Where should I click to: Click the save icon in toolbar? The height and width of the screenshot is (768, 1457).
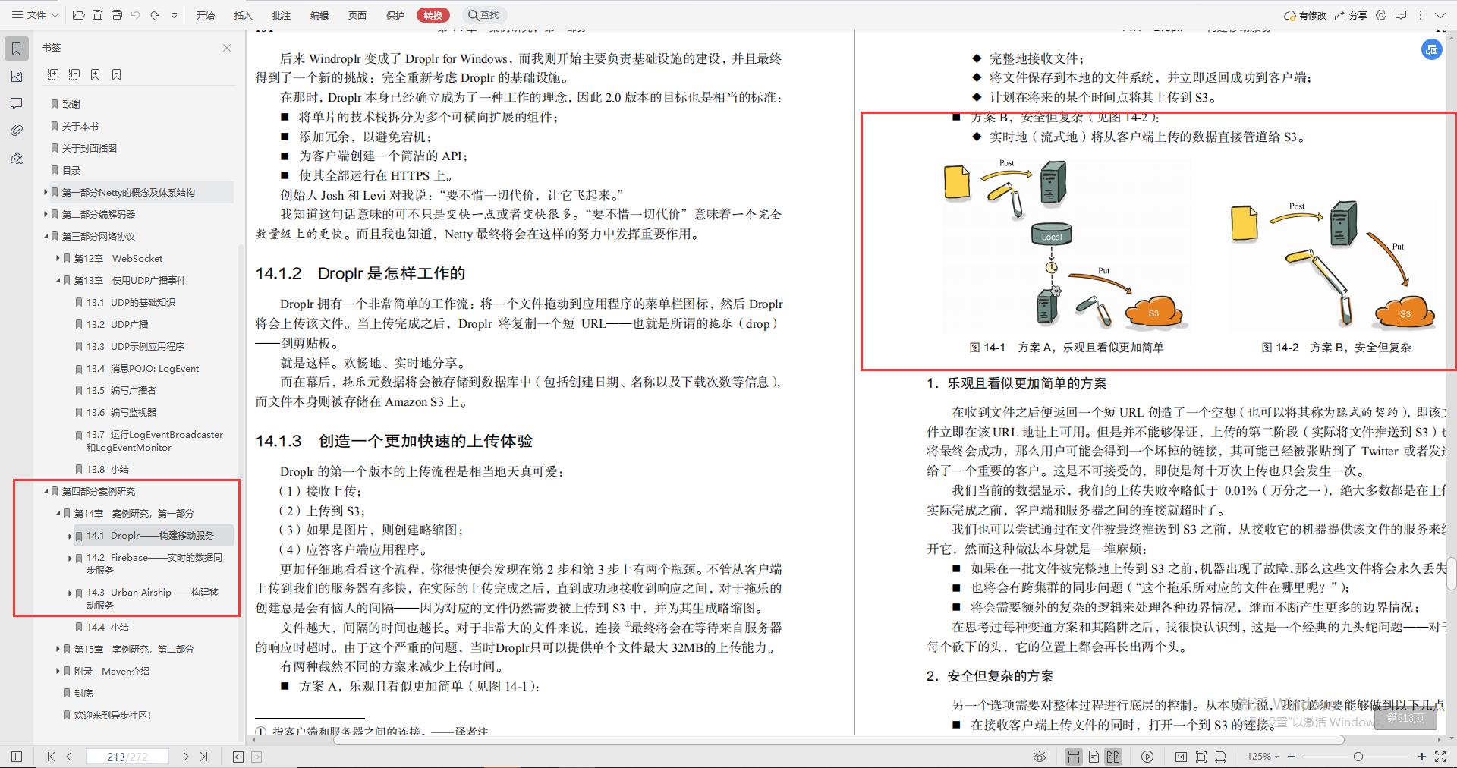click(97, 15)
